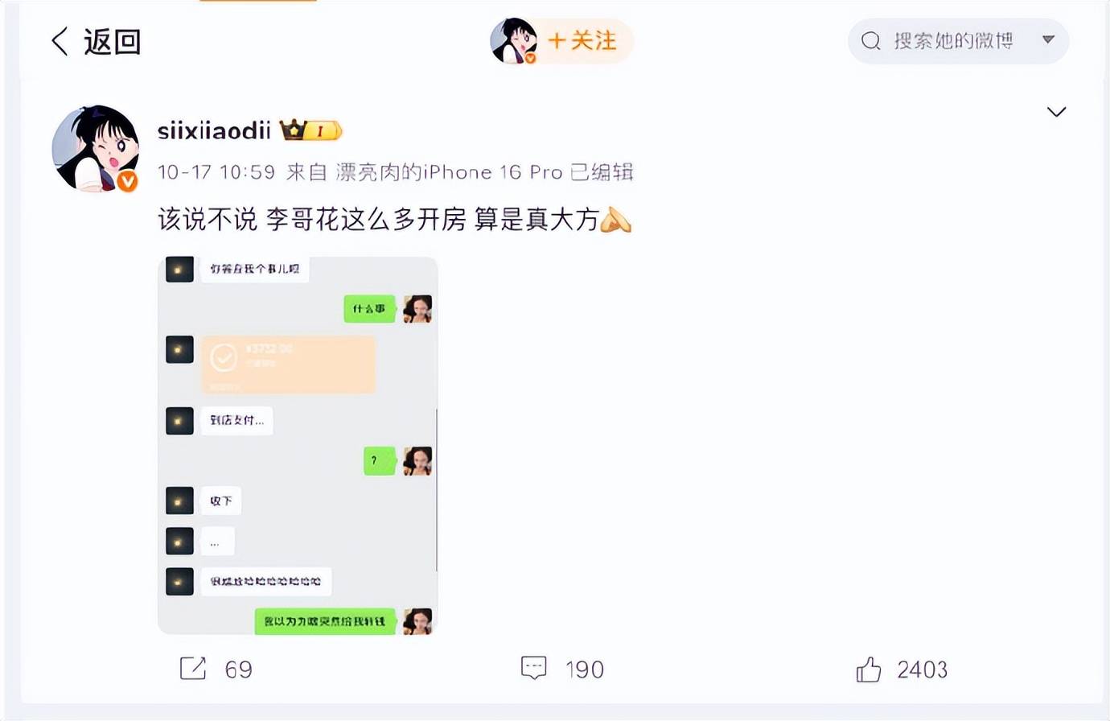Open the comments bubble icon

534,668
